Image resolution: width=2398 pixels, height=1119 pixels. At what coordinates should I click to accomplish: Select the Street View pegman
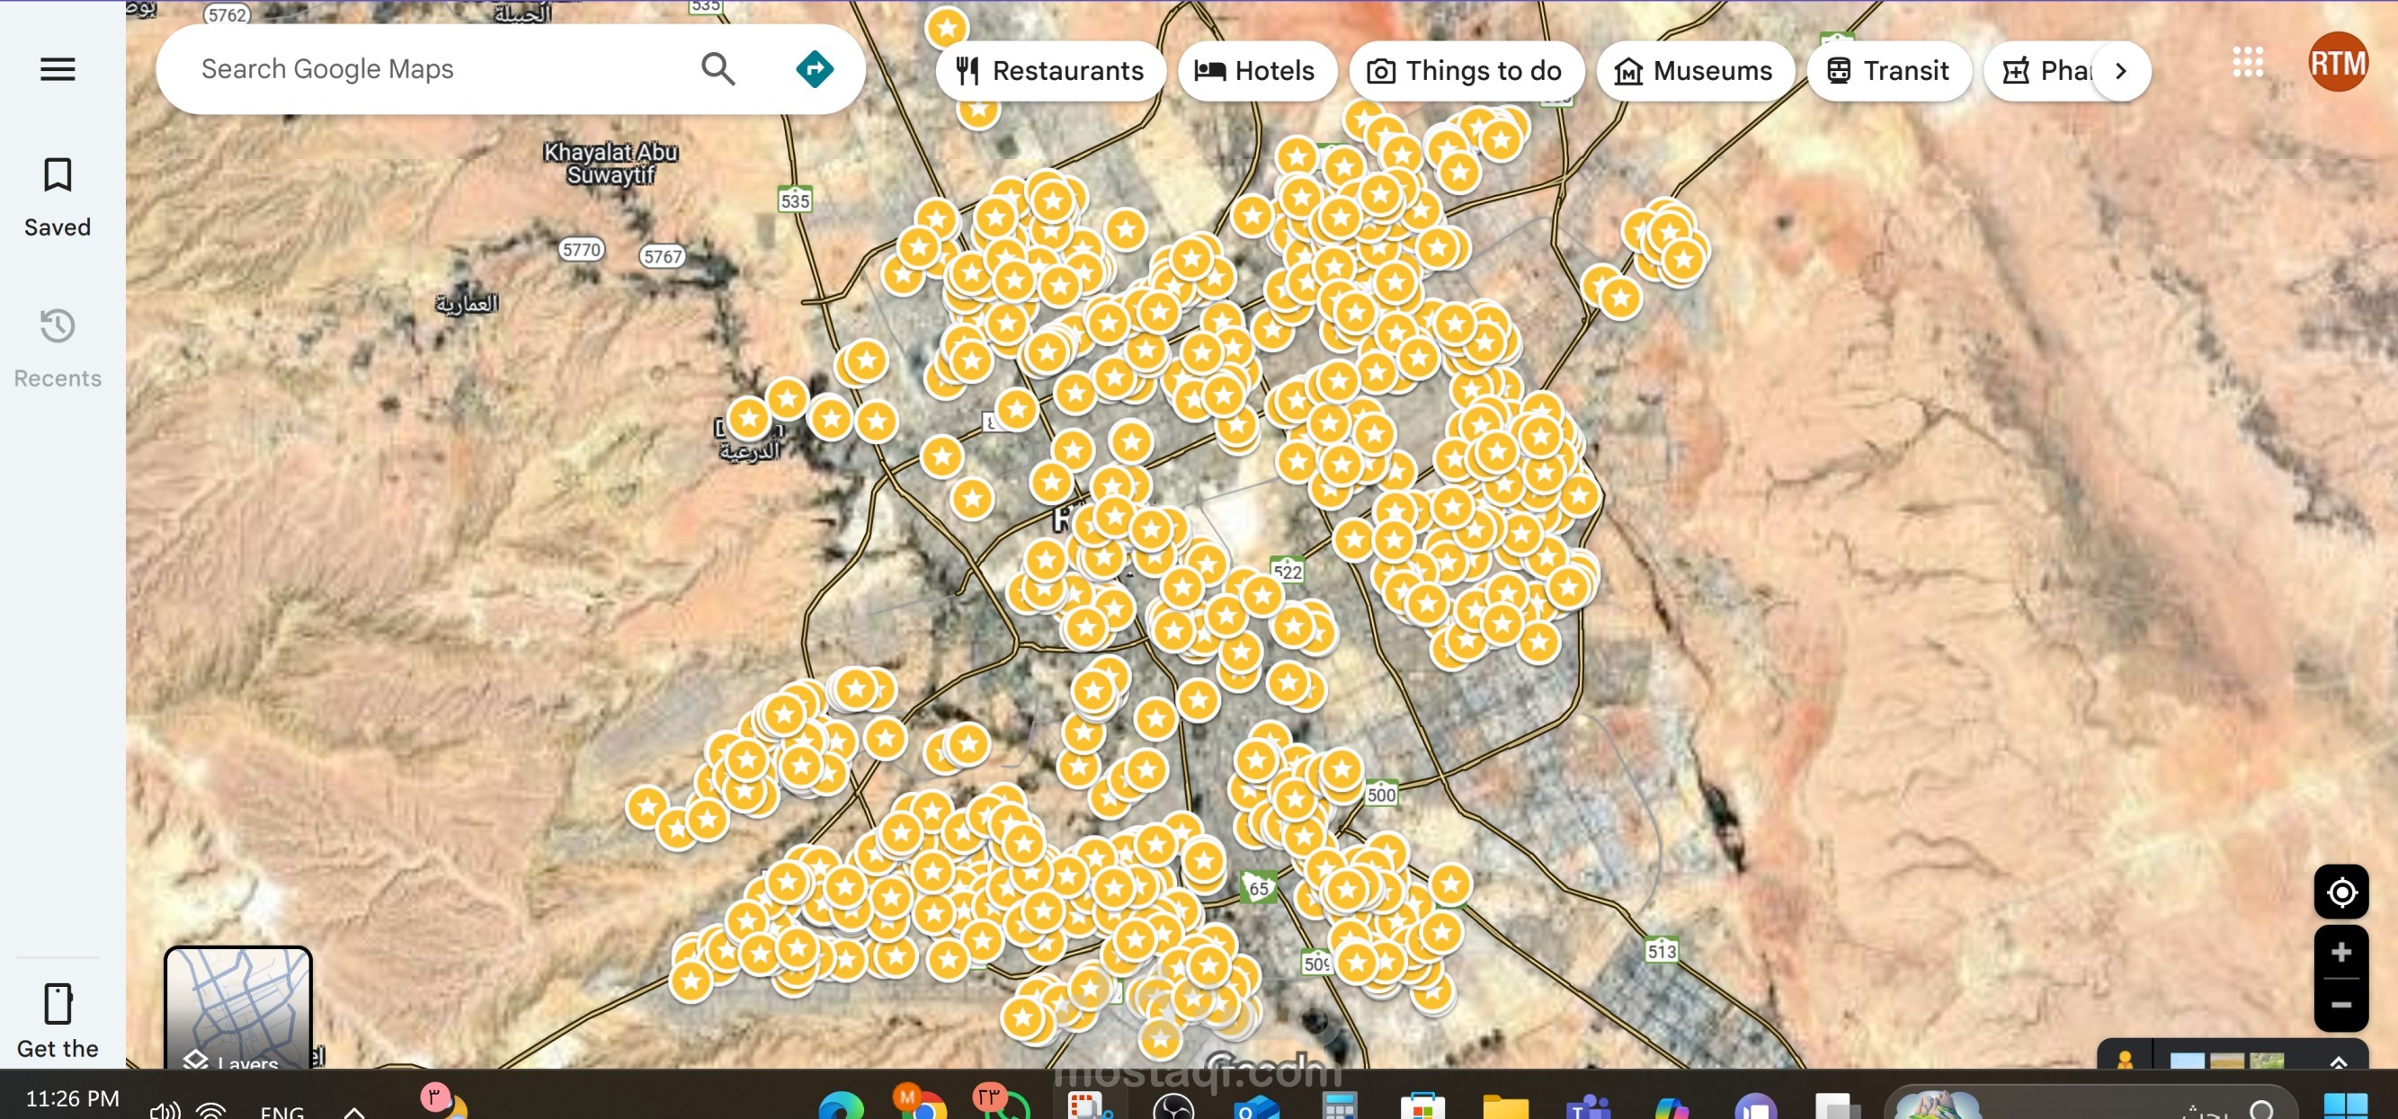pos(2125,1060)
